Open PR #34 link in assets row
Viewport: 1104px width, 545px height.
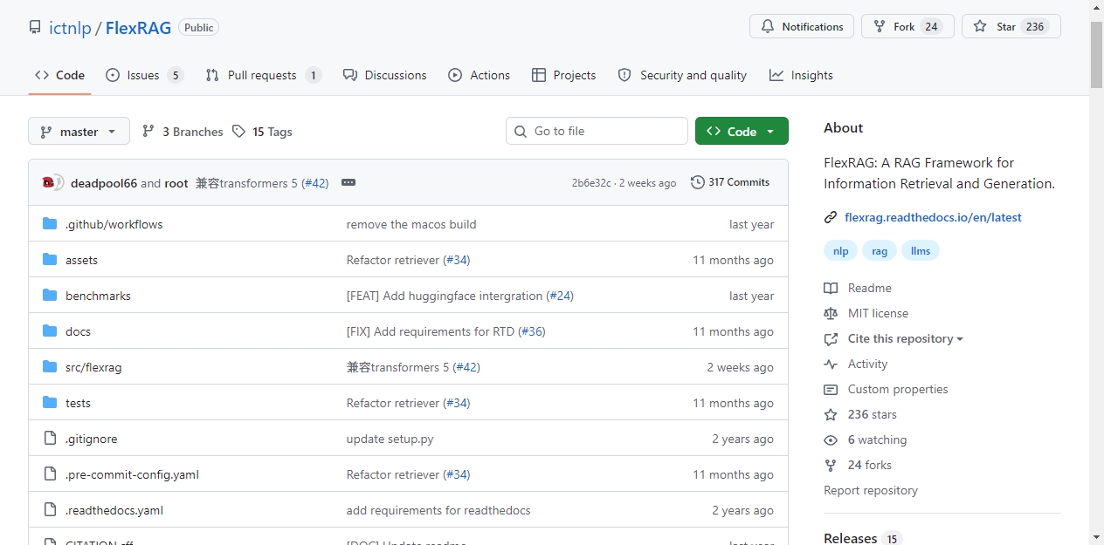457,260
